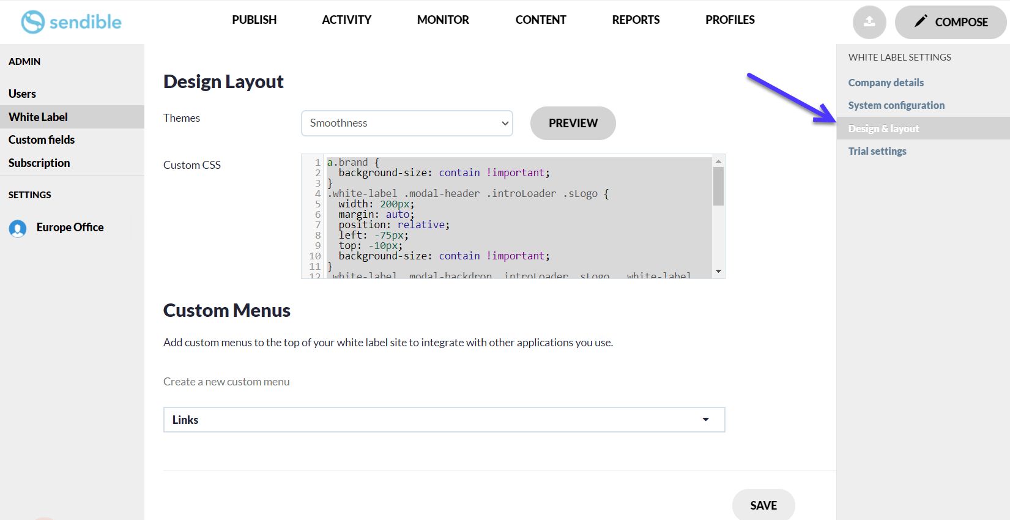Click the Sendible logo icon

pyautogui.click(x=33, y=22)
